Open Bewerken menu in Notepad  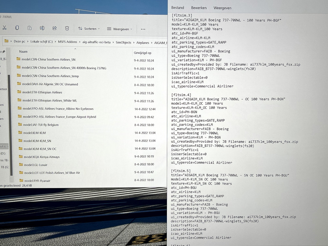[199, 8]
